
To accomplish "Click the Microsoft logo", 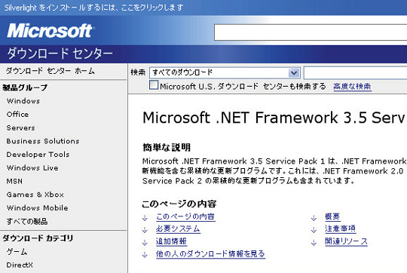I will point(50,31).
